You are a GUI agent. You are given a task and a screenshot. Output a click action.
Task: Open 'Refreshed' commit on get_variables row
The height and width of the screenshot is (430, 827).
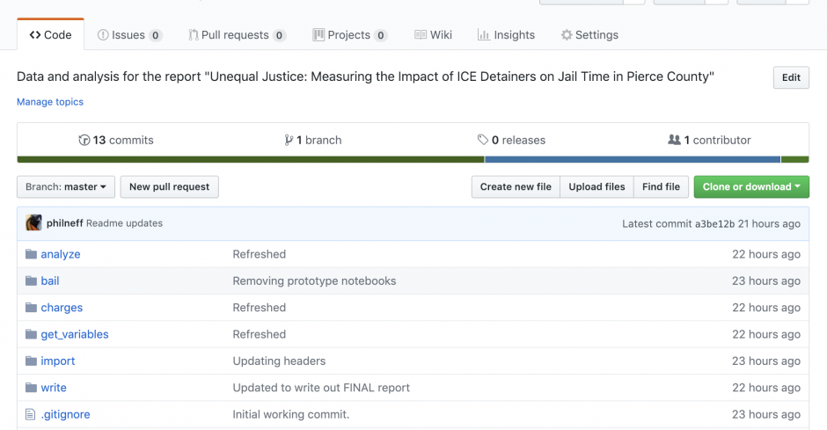coord(259,335)
